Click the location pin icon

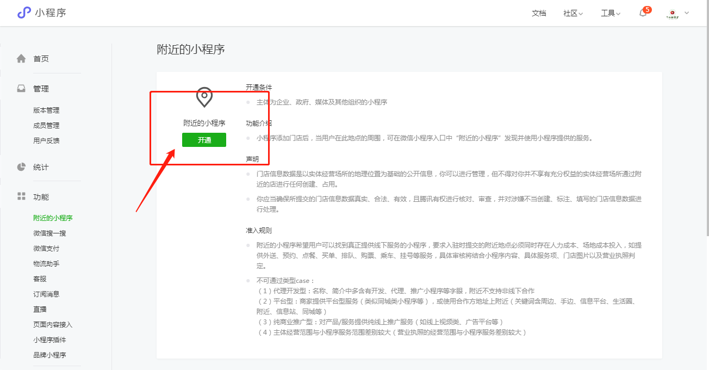click(x=204, y=97)
